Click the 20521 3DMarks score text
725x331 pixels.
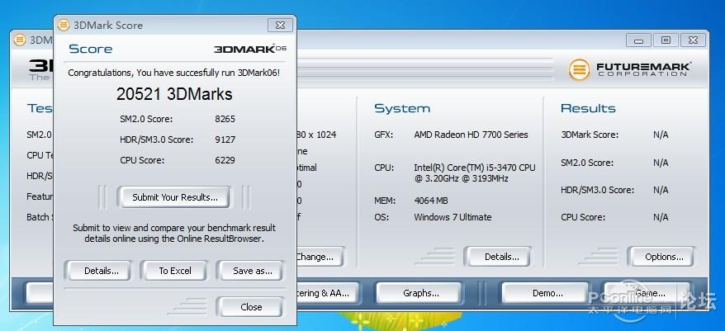pos(174,94)
